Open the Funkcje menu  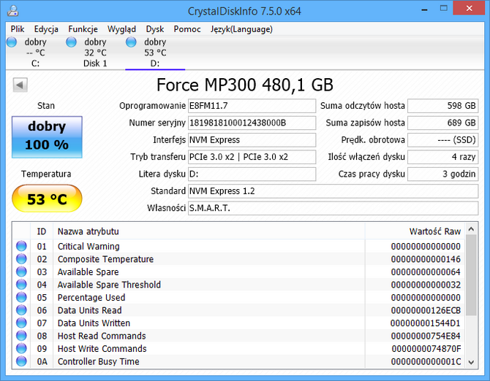[x=83, y=29]
